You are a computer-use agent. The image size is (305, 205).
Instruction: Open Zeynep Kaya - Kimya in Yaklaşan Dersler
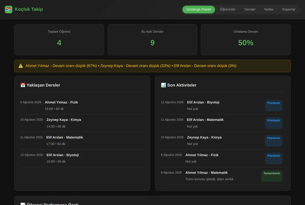64,120
